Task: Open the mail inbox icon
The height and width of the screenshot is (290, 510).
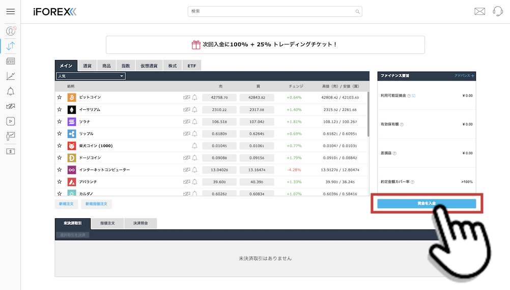Action: coord(480,12)
